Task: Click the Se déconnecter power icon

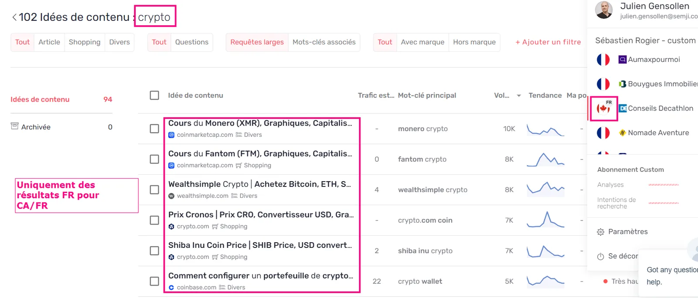Action: pos(601,256)
